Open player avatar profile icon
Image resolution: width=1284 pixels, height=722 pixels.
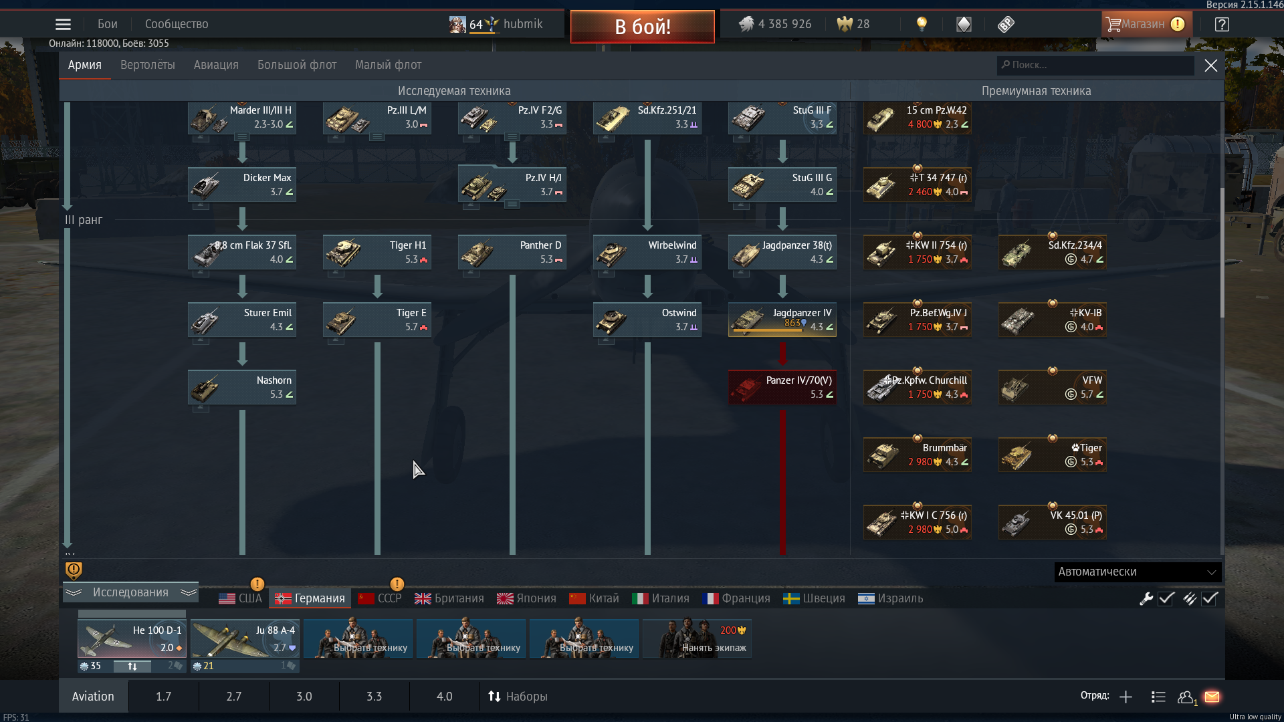pyautogui.click(x=457, y=25)
